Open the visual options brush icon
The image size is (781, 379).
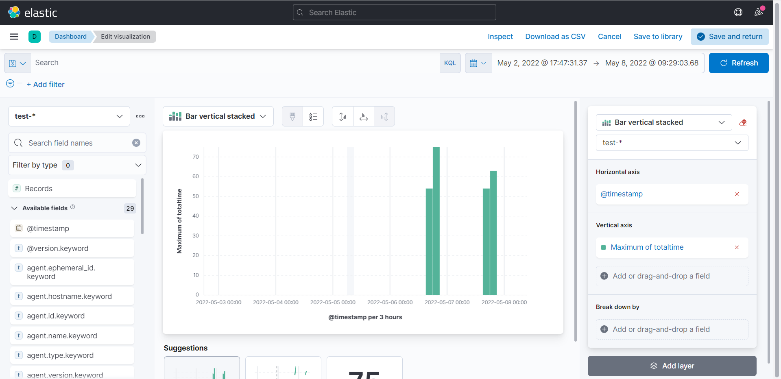click(292, 117)
